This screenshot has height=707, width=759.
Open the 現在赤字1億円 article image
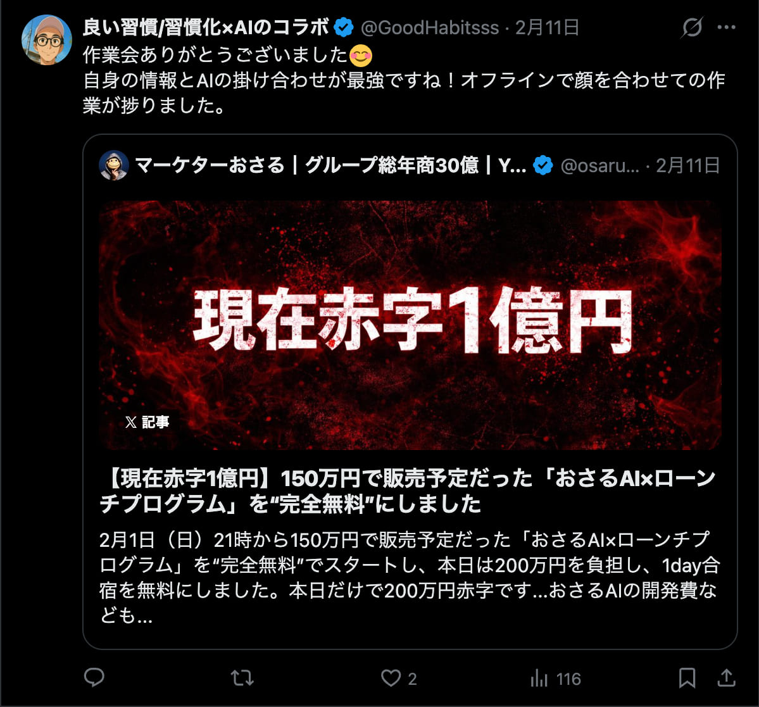pos(410,325)
